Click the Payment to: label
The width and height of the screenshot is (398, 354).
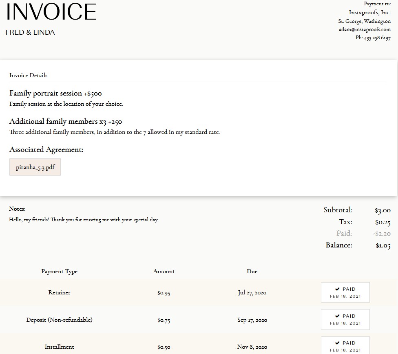tap(378, 4)
